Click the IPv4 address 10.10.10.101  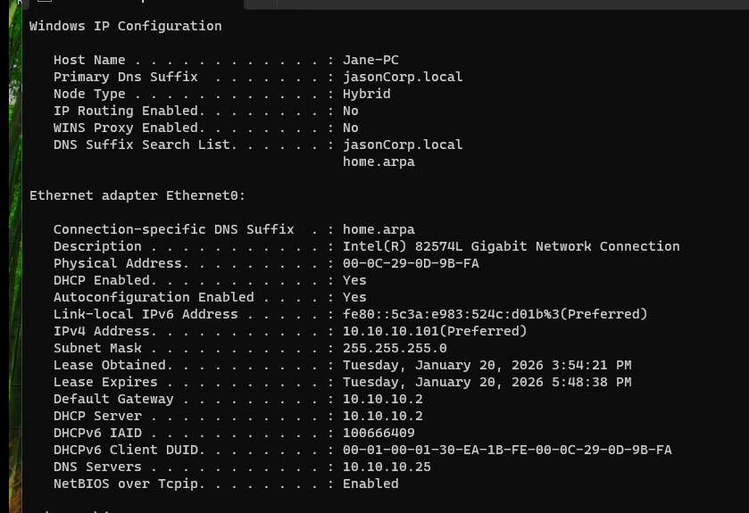435,331
